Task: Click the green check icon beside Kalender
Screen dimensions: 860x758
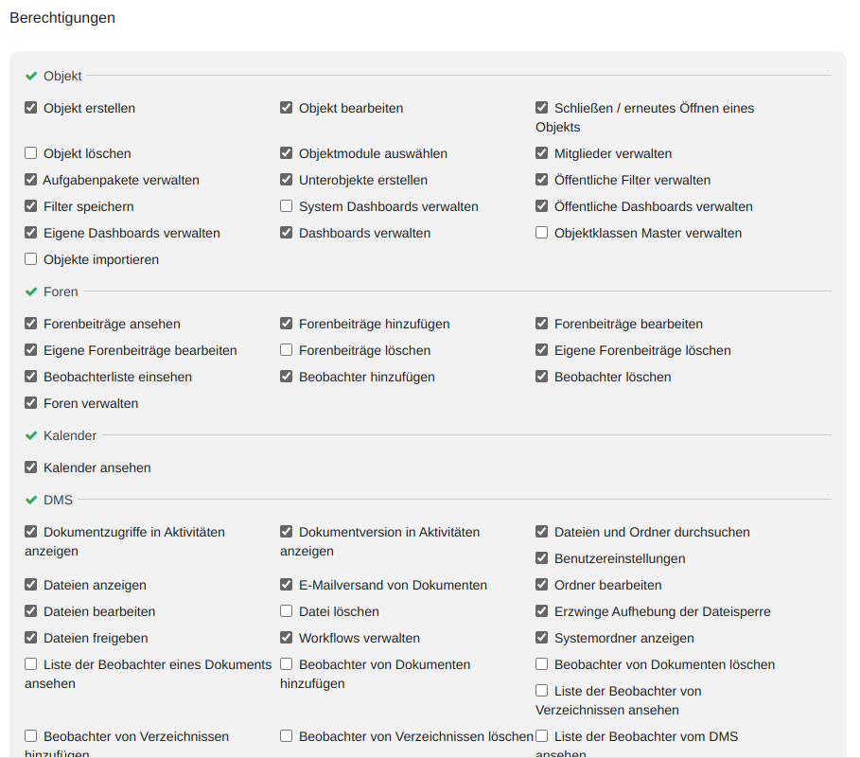Action: [x=31, y=435]
